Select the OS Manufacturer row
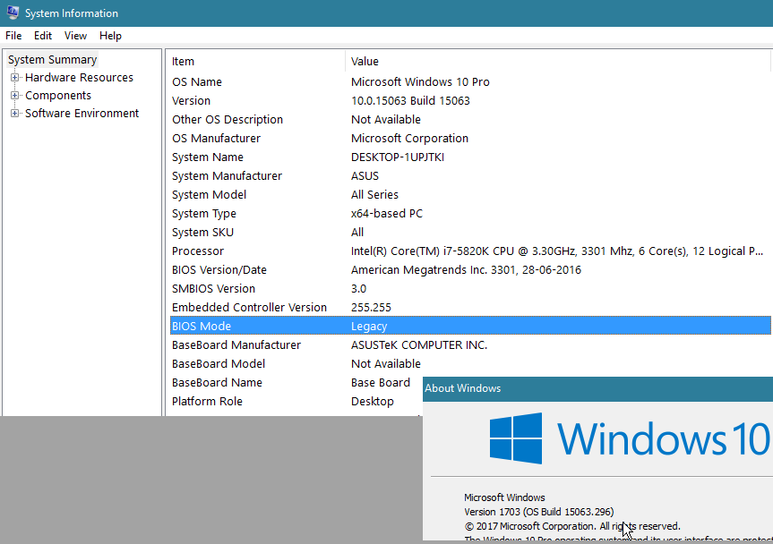The height and width of the screenshot is (544, 773). (470, 139)
